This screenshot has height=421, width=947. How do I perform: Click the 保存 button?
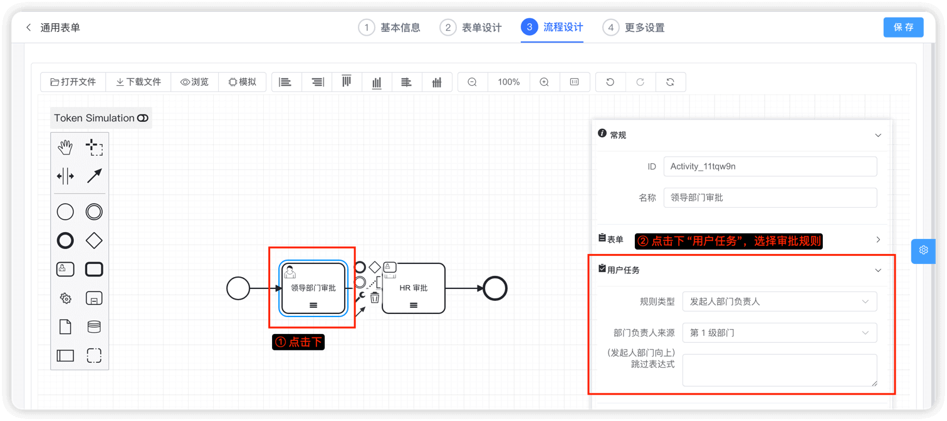click(x=903, y=27)
